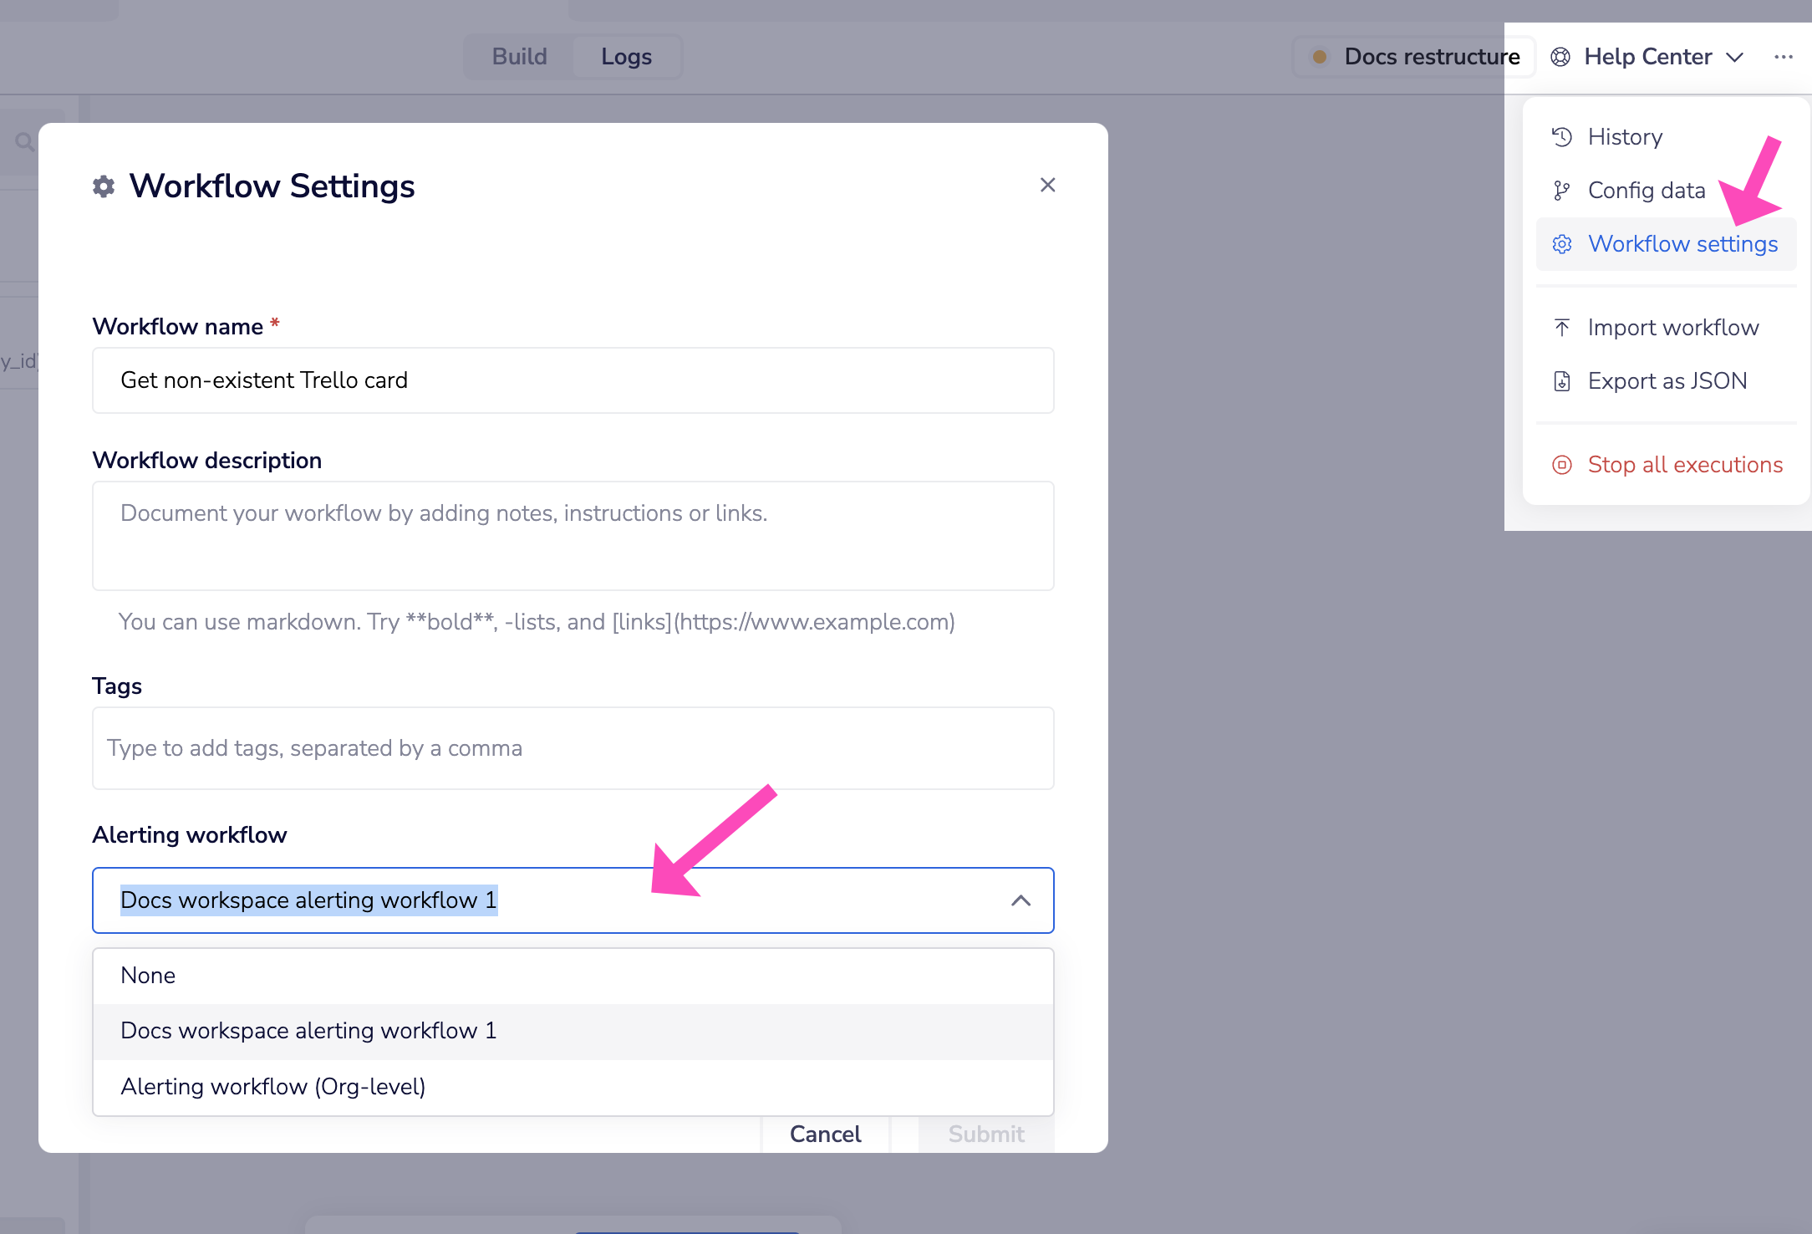
Task: Click the Stop all executions menu entry
Action: 1684,465
